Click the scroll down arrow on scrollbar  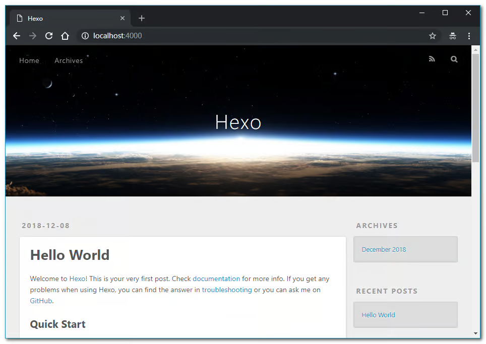coord(475,333)
